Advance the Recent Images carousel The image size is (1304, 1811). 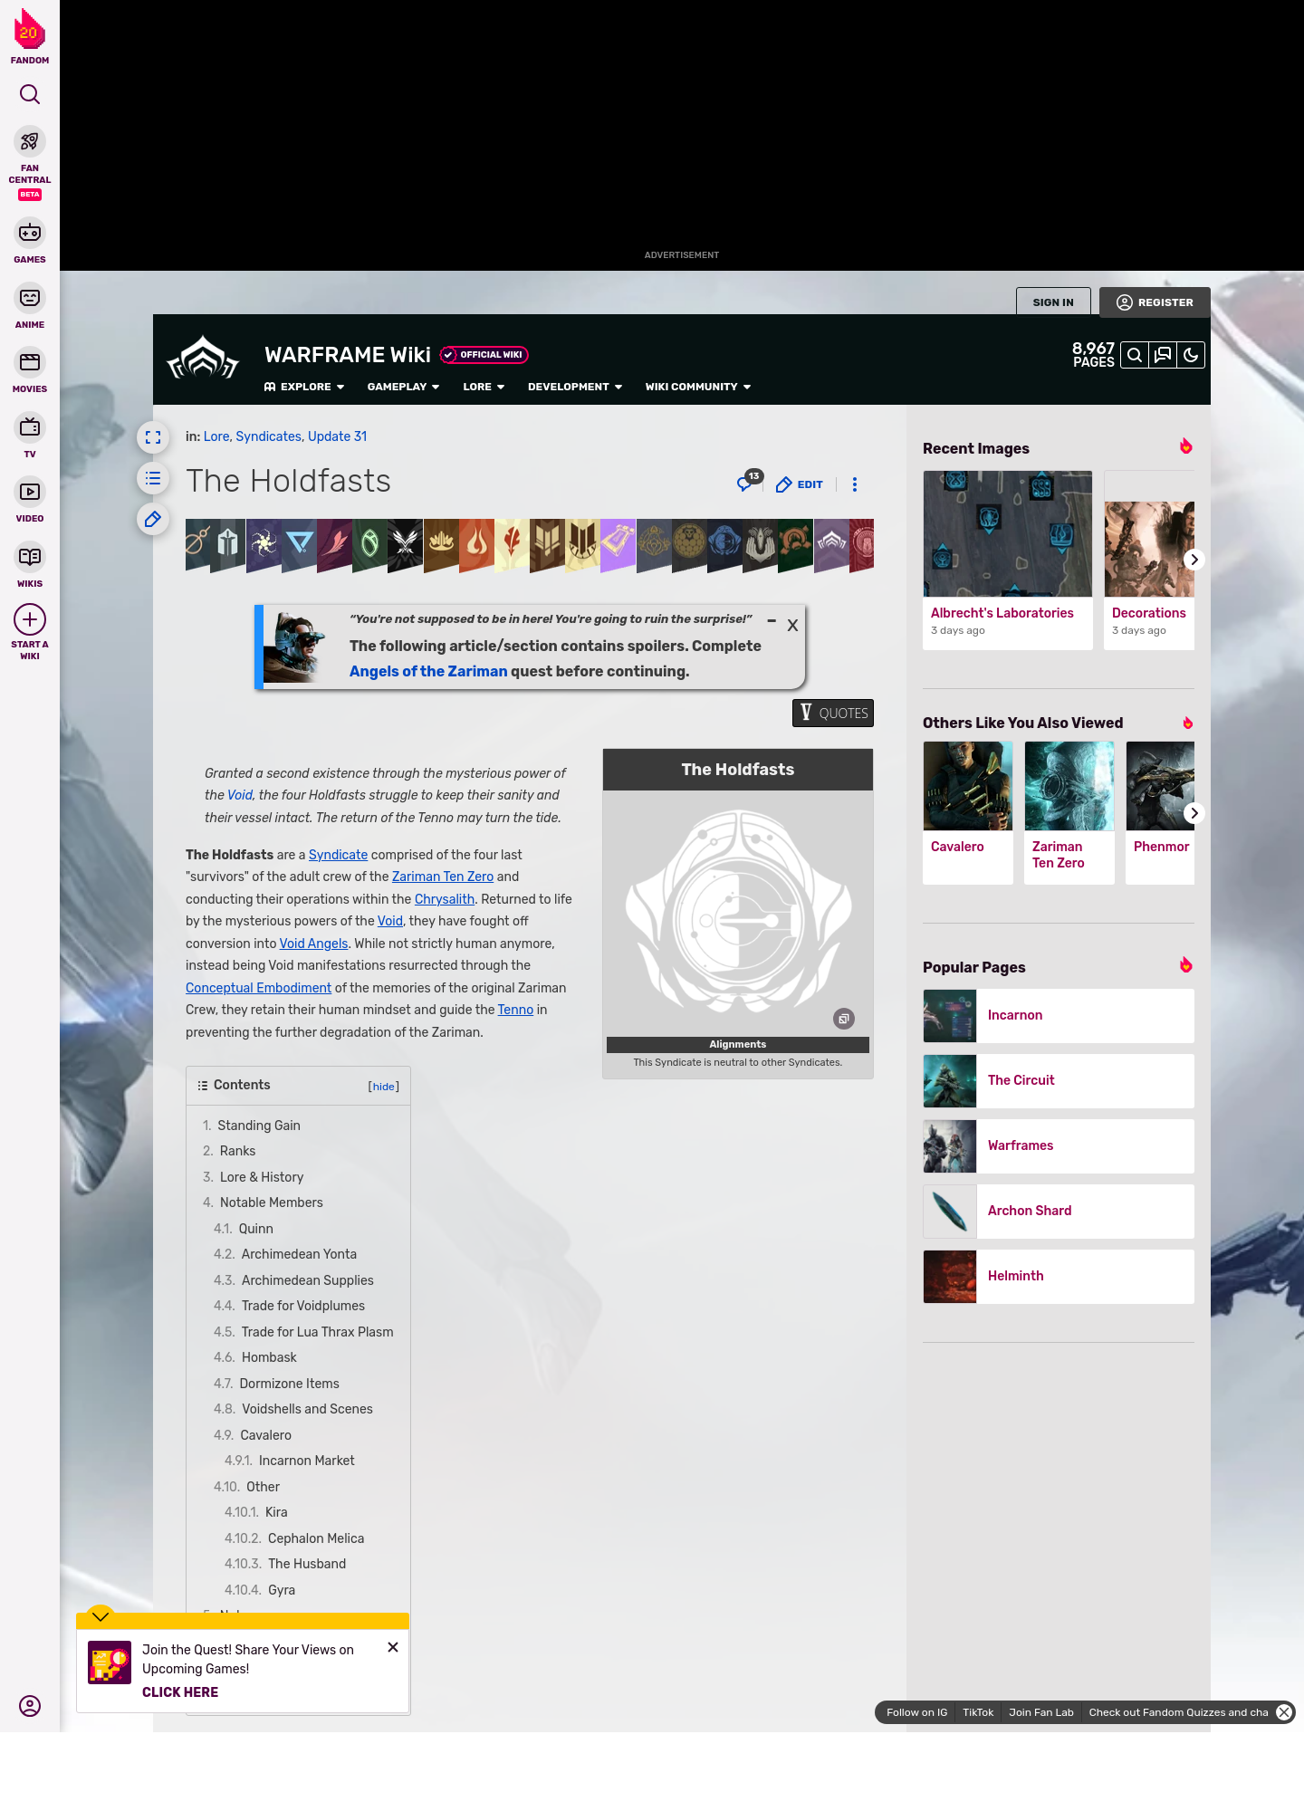[1194, 560]
